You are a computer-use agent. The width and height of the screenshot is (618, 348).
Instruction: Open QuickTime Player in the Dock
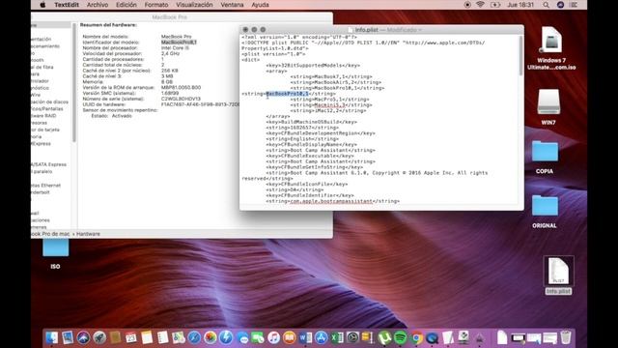432,337
